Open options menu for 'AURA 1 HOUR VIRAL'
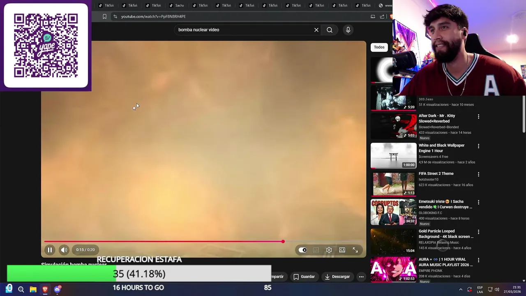This screenshot has height=296, width=526. coord(478,260)
